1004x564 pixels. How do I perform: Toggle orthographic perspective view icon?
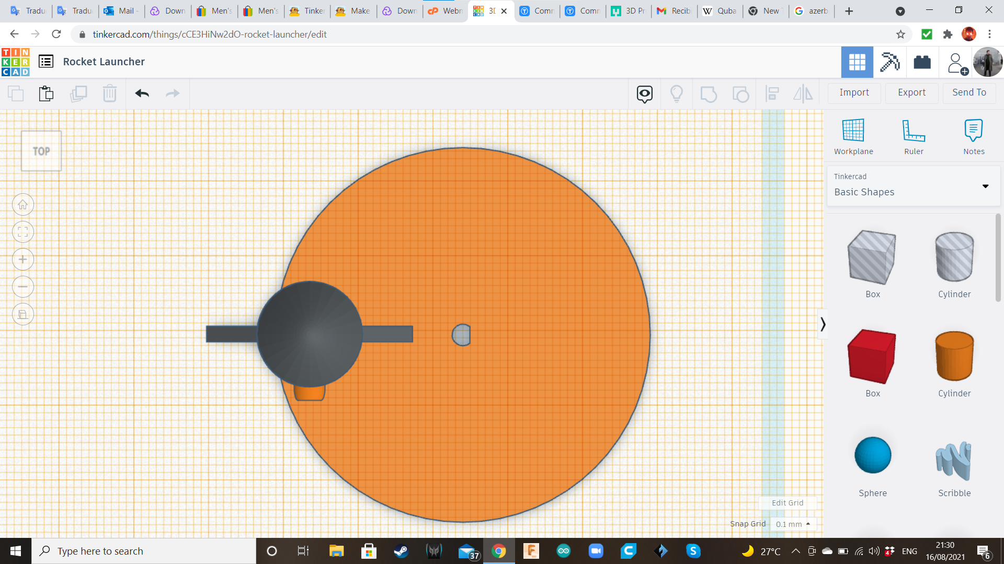tap(23, 314)
